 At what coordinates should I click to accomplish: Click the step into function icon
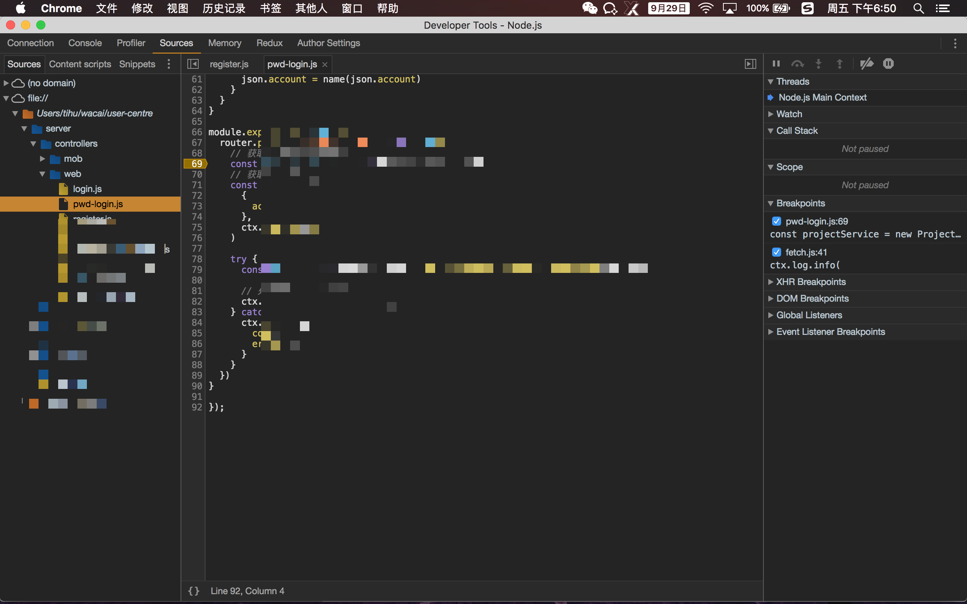tap(819, 64)
